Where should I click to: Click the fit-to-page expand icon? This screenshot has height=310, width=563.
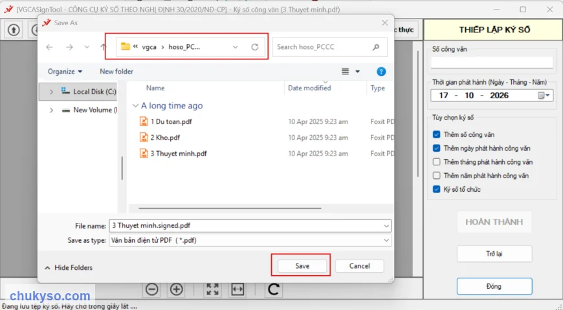(x=212, y=289)
